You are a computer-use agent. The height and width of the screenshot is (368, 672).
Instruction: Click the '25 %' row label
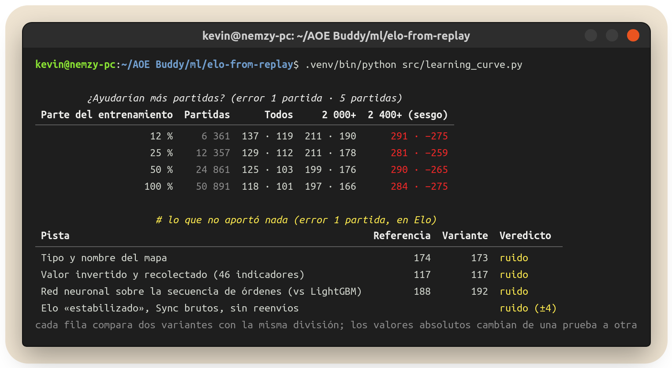(x=161, y=153)
